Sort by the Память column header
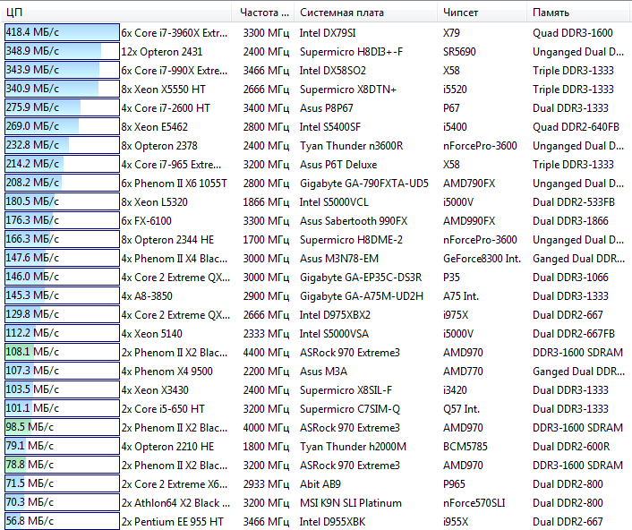This screenshot has width=632, height=530. (x=579, y=13)
